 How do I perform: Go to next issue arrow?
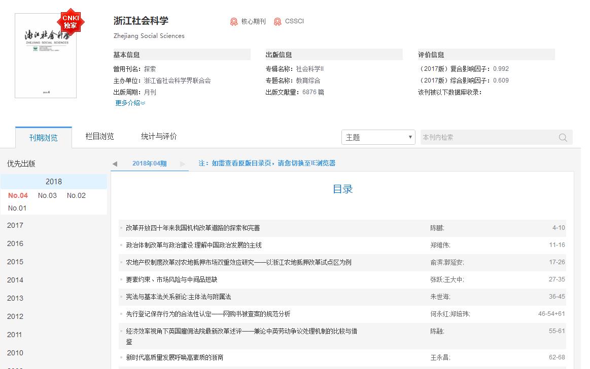click(x=183, y=163)
